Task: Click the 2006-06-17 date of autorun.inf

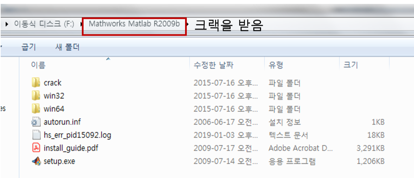Action: 225,122
